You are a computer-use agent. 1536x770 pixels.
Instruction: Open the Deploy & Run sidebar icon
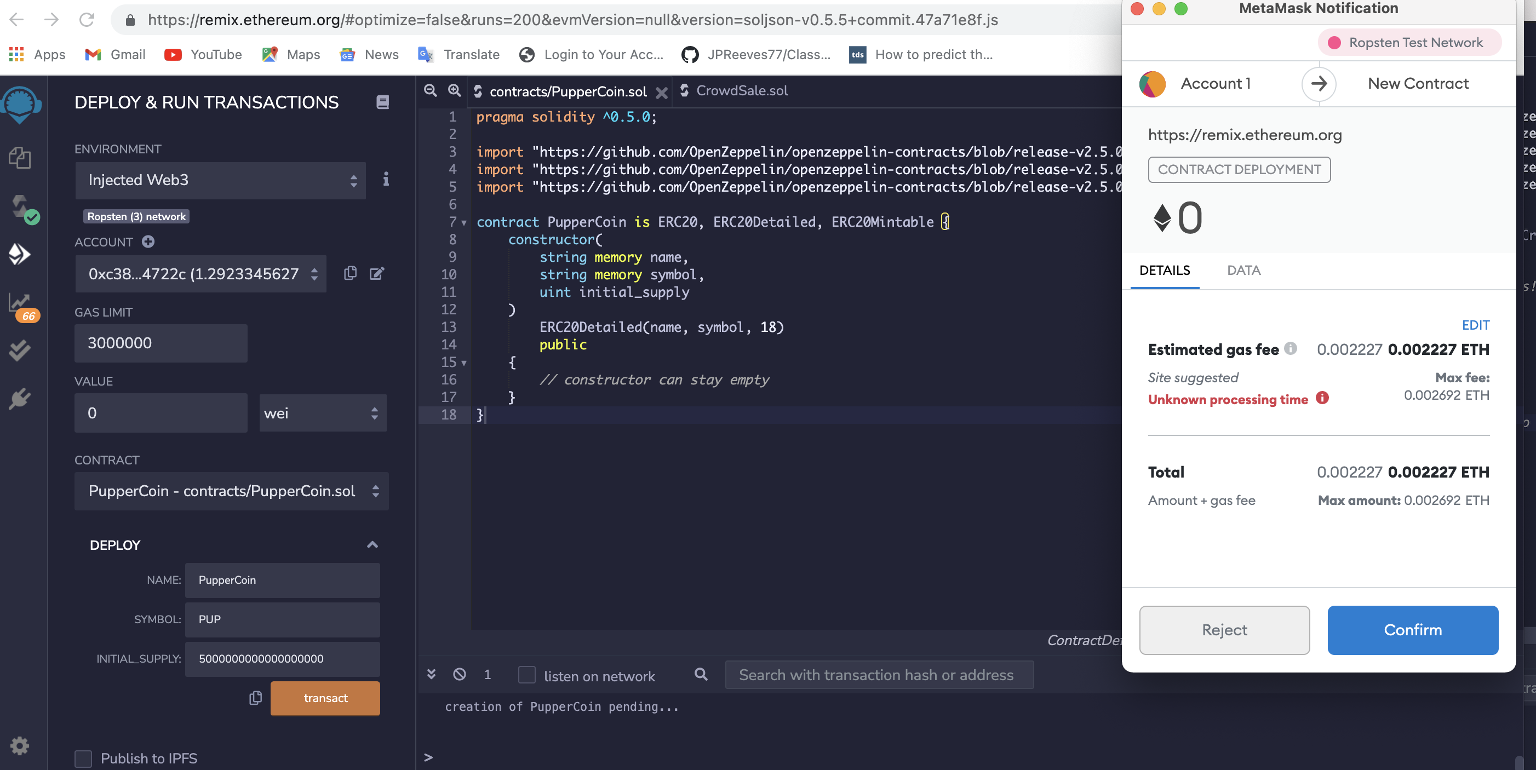tap(20, 255)
